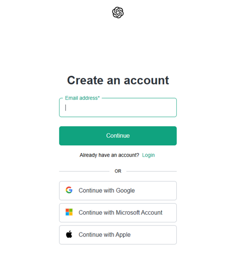Click the Create an account heading
The height and width of the screenshot is (268, 230).
click(x=118, y=80)
